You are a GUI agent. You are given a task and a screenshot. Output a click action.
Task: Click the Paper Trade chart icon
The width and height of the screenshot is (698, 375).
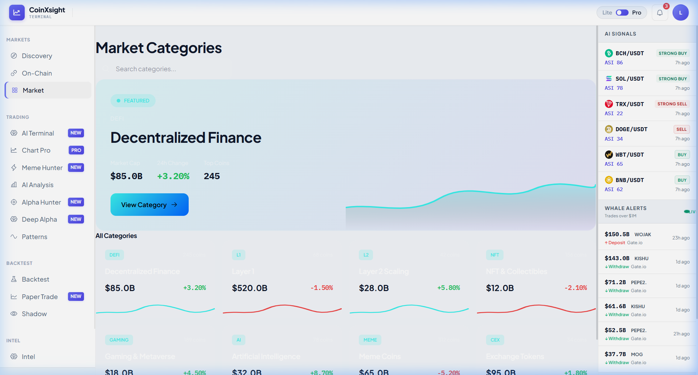(x=14, y=297)
